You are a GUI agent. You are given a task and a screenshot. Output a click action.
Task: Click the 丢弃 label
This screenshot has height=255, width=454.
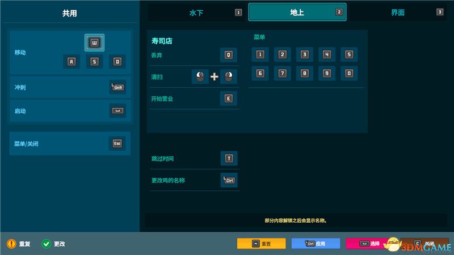[157, 55]
